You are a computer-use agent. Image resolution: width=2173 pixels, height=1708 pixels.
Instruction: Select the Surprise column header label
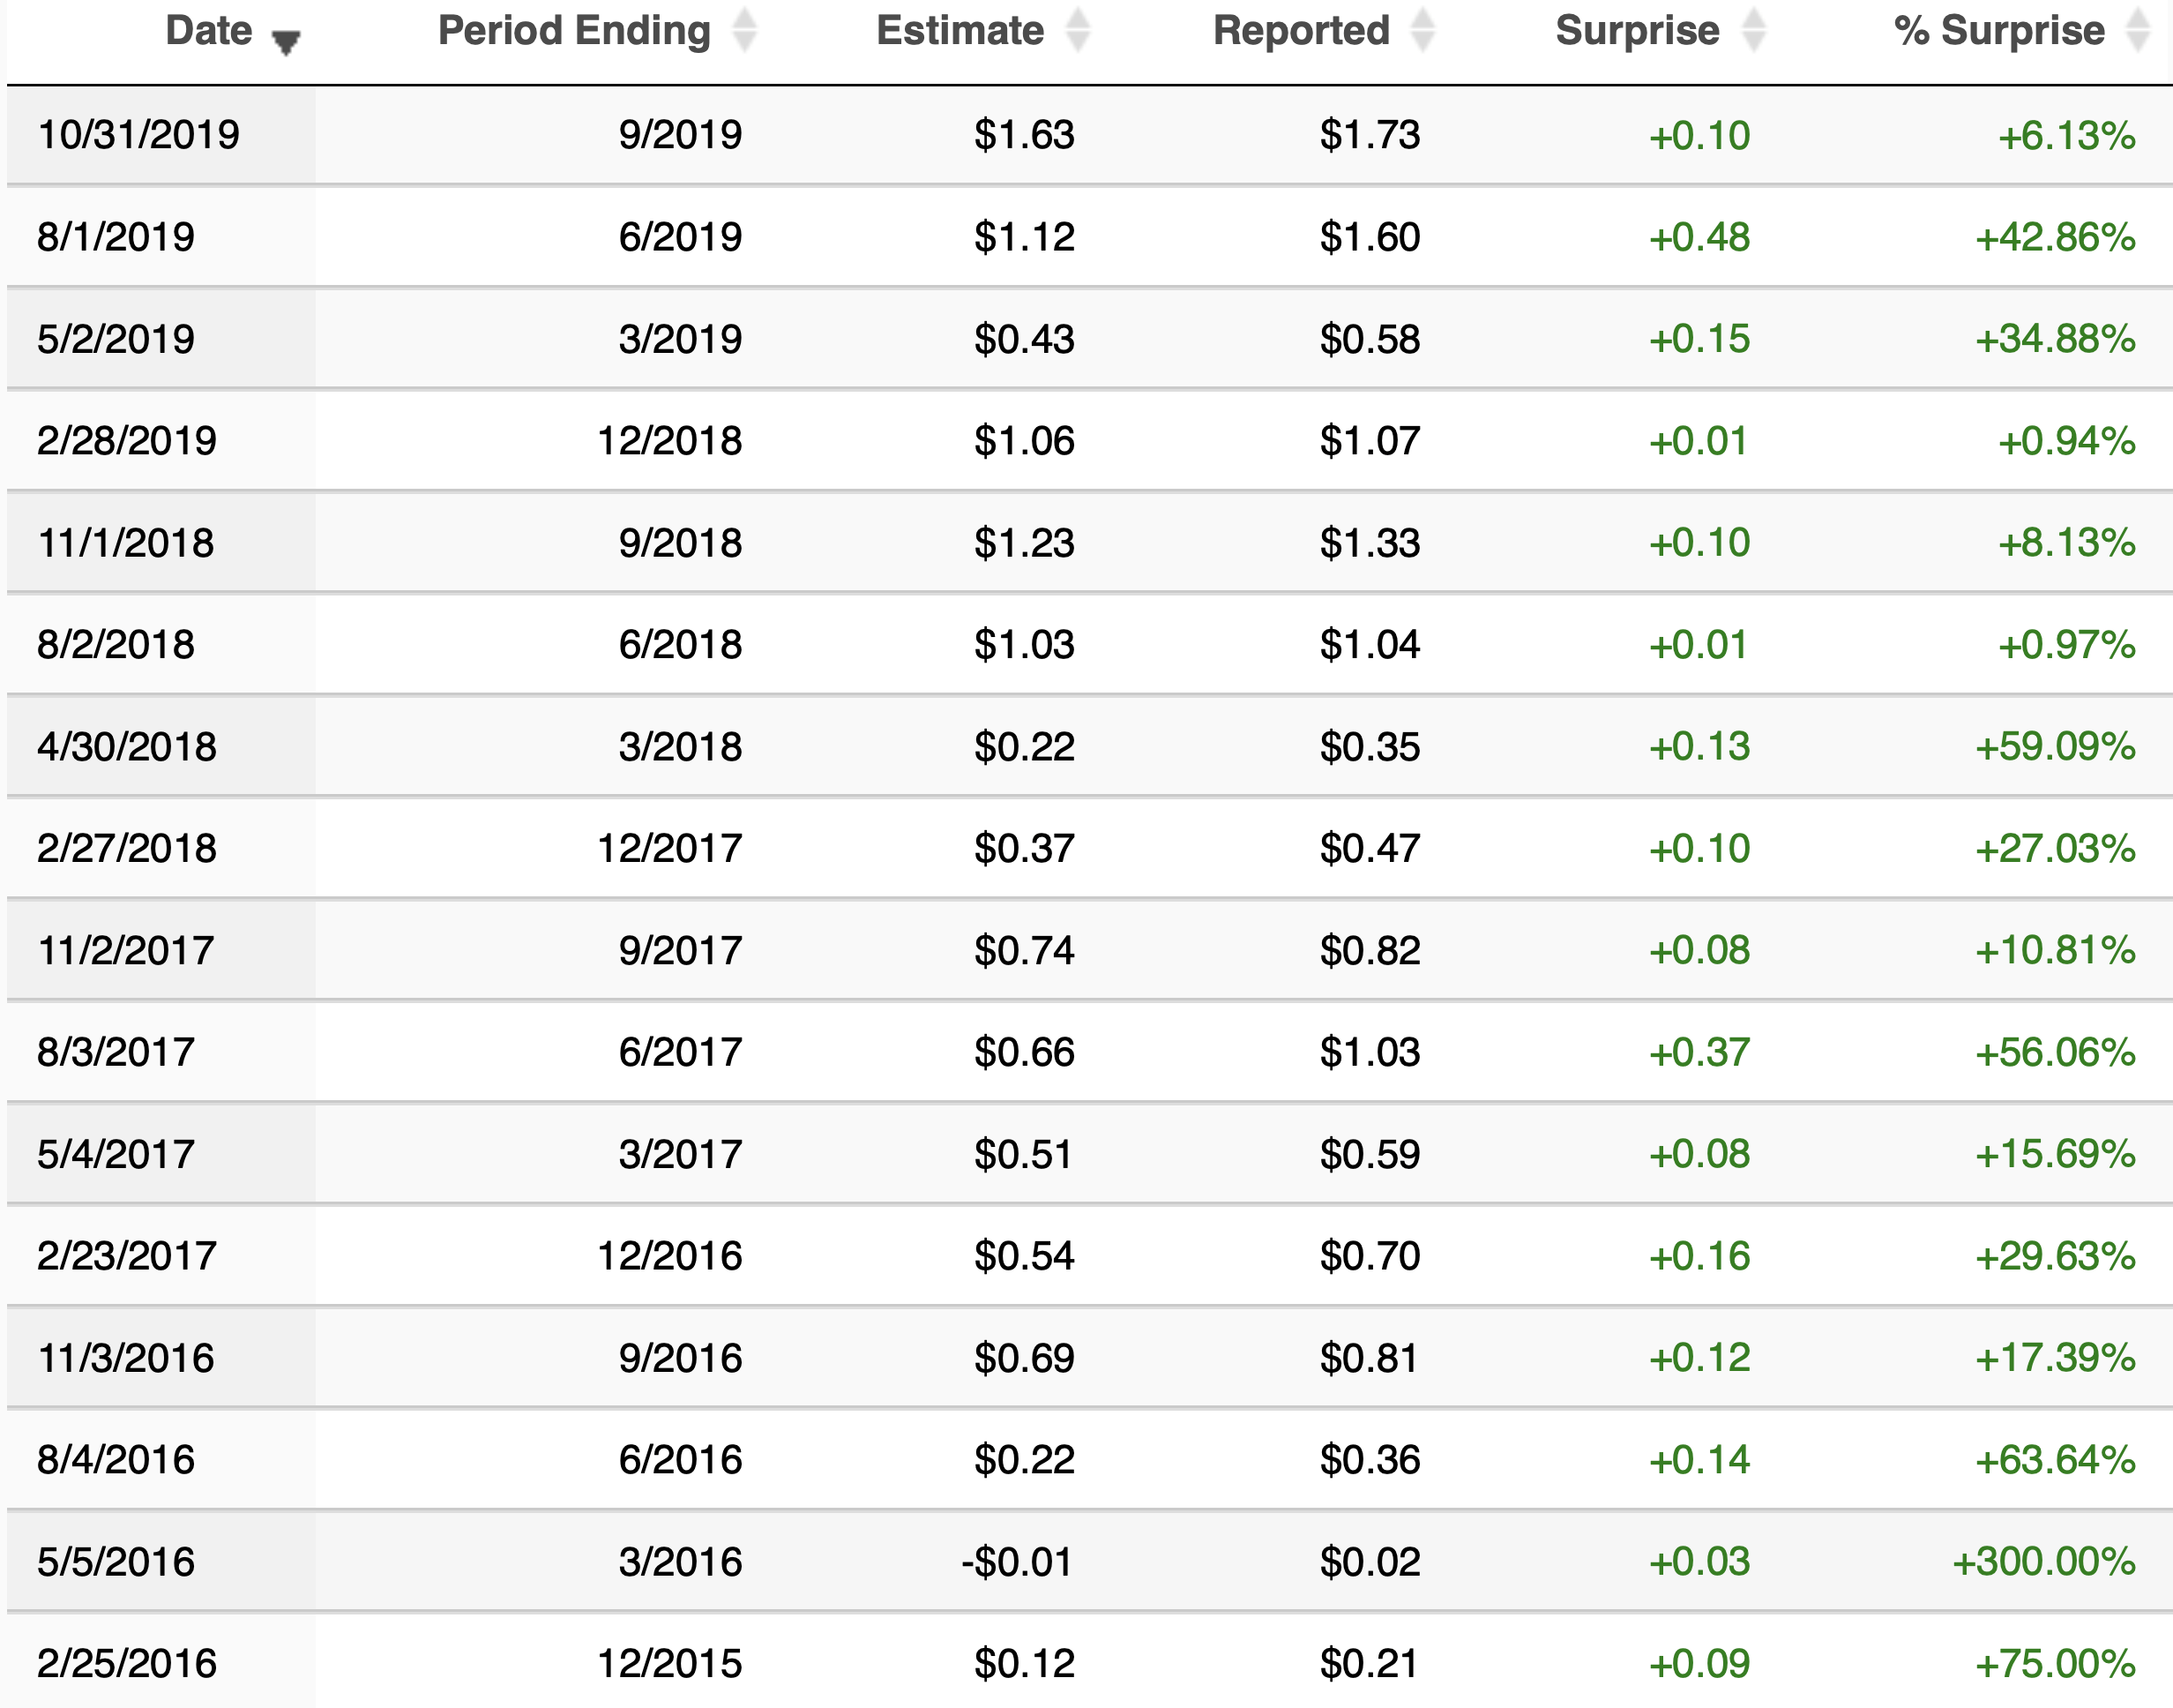[x=1638, y=31]
